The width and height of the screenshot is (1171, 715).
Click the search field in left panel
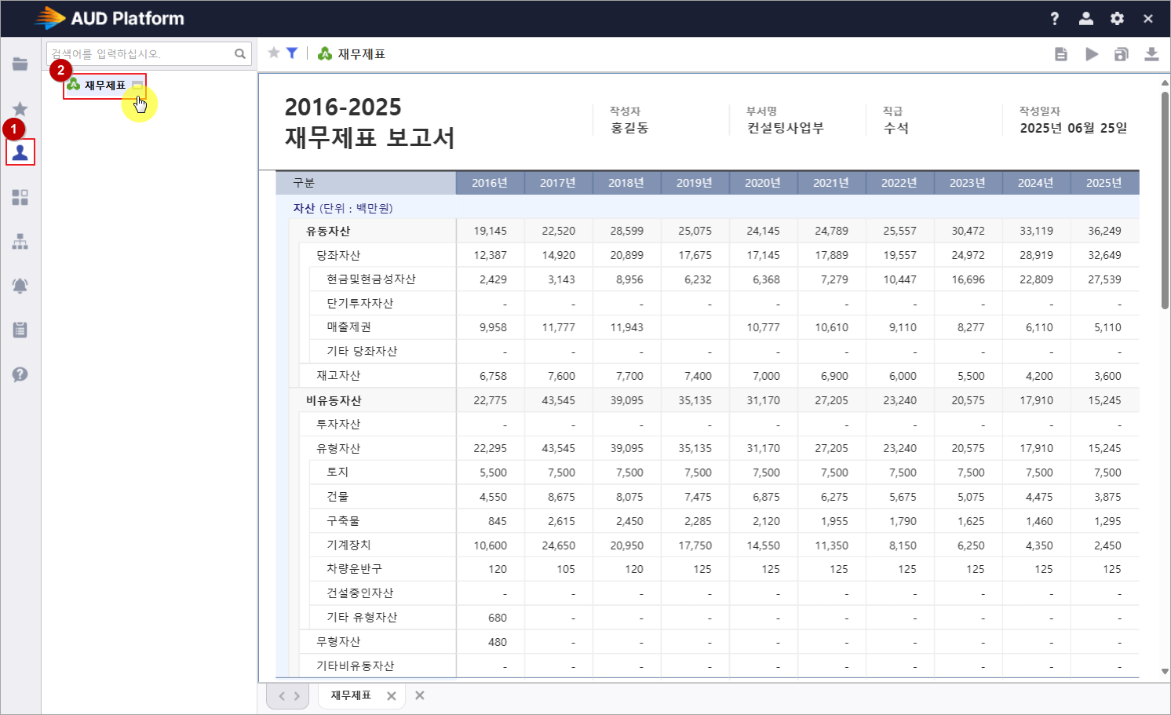pos(140,54)
